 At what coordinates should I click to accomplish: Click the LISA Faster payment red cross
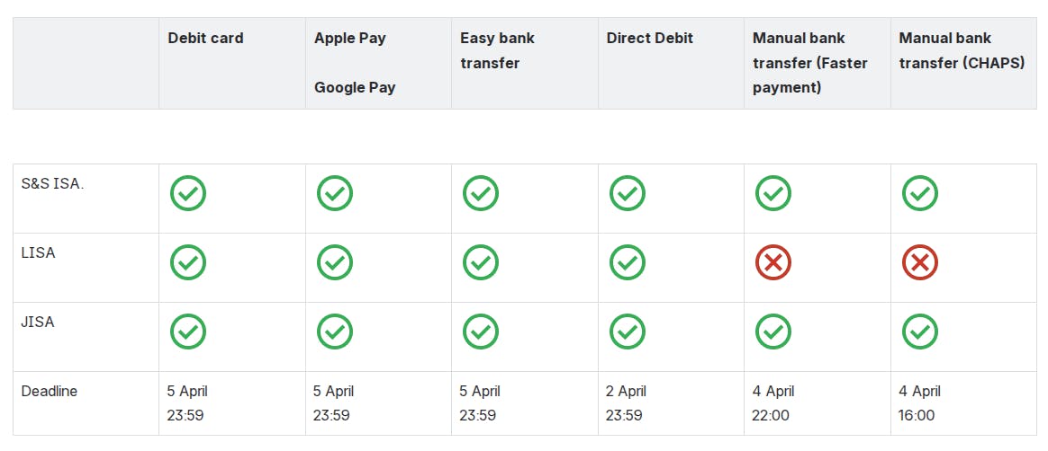(x=773, y=262)
